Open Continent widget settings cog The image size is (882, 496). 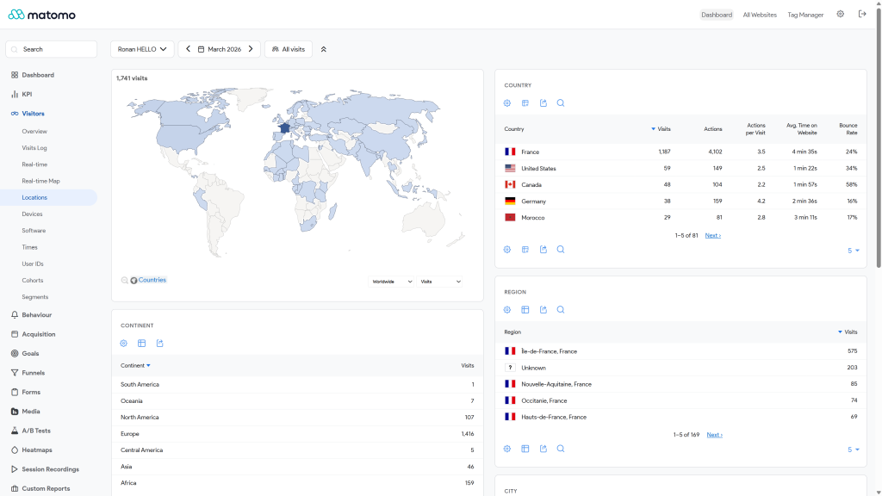[124, 343]
